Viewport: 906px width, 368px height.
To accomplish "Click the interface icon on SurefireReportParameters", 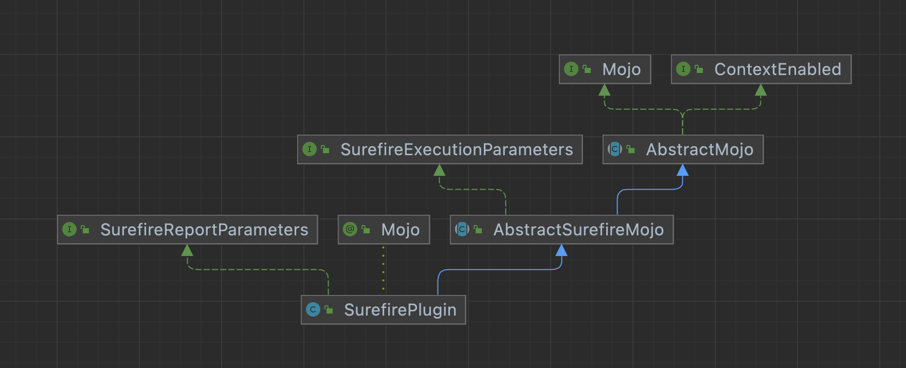I will [69, 229].
